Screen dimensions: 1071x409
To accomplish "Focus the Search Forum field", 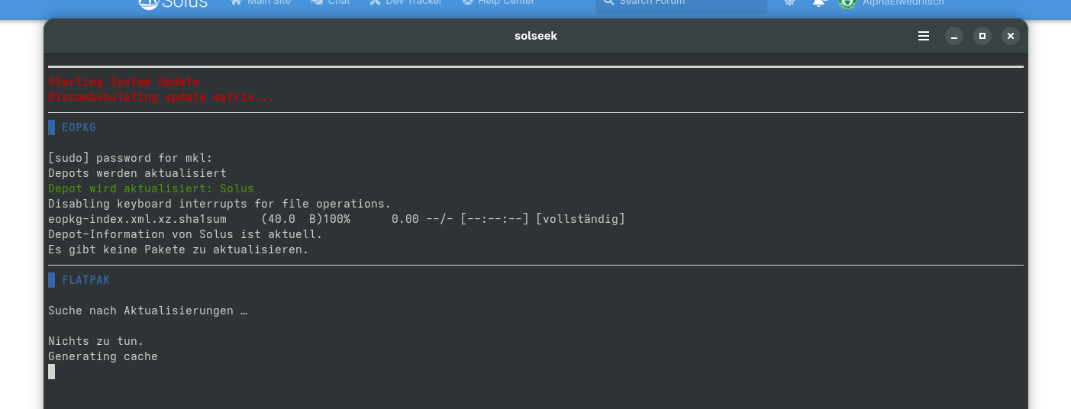I will click(x=681, y=4).
